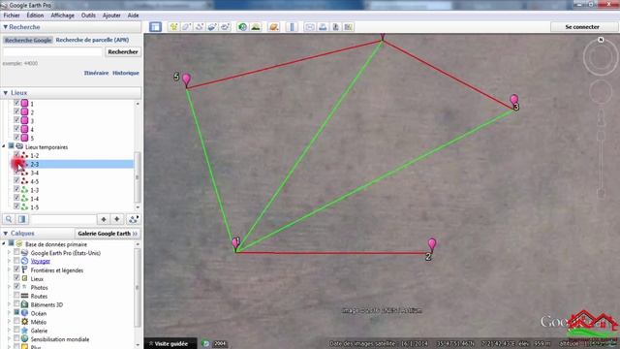This screenshot has height=349, width=620.
Task: Click the panel split icon under Lieux list
Action: coord(21,219)
